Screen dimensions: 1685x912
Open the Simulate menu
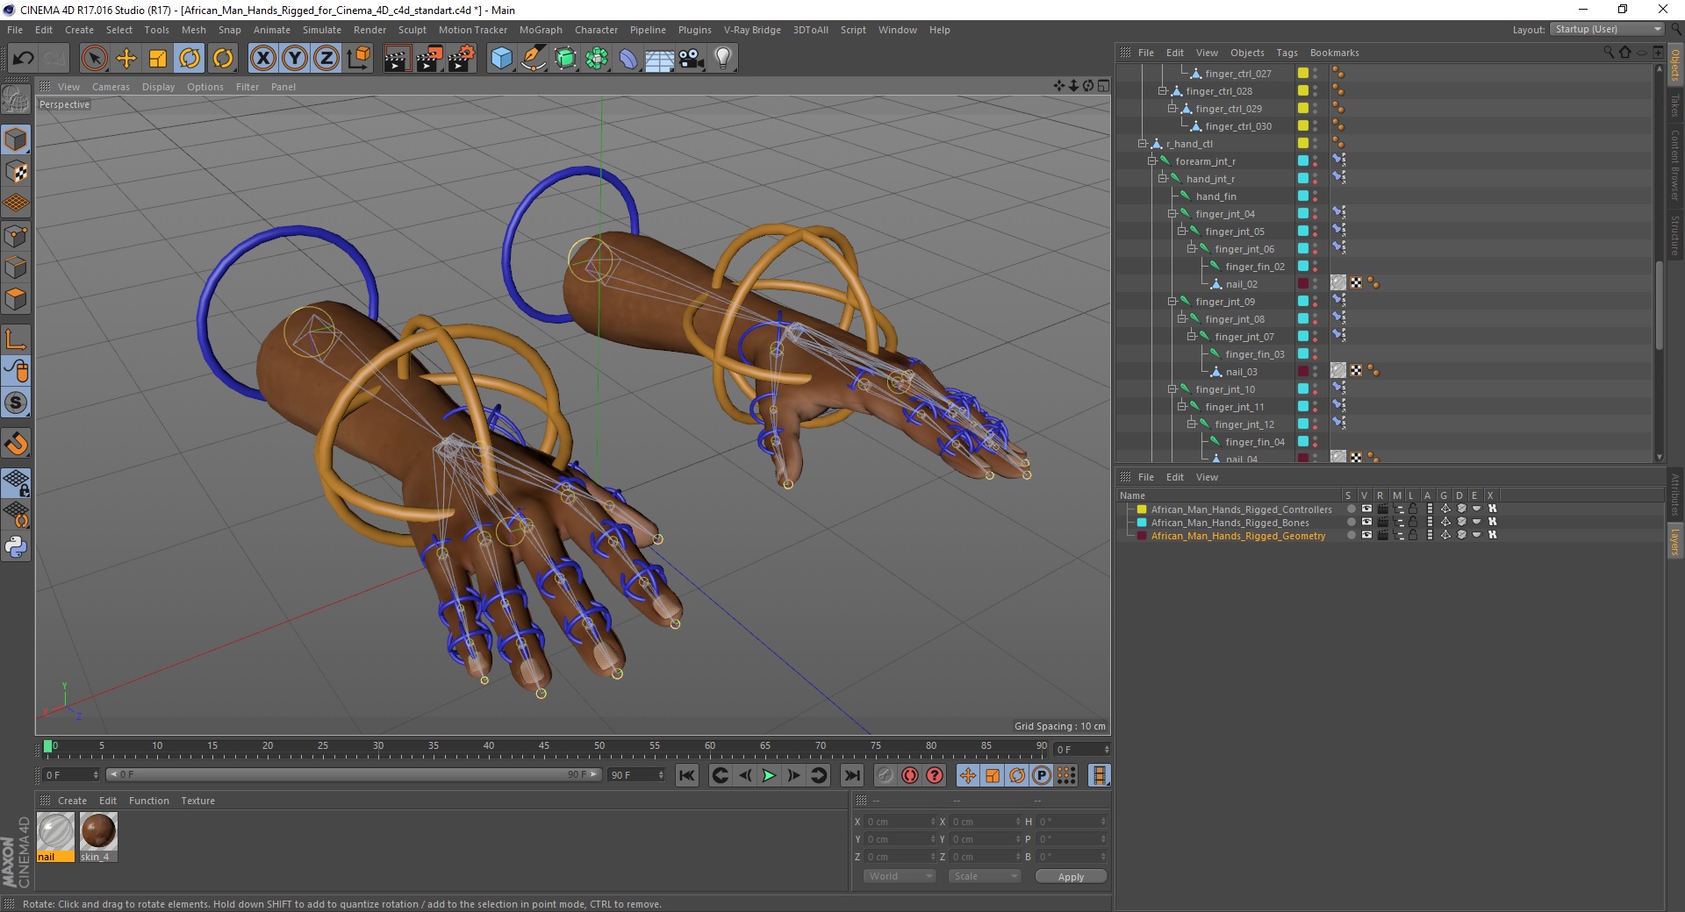(x=322, y=30)
